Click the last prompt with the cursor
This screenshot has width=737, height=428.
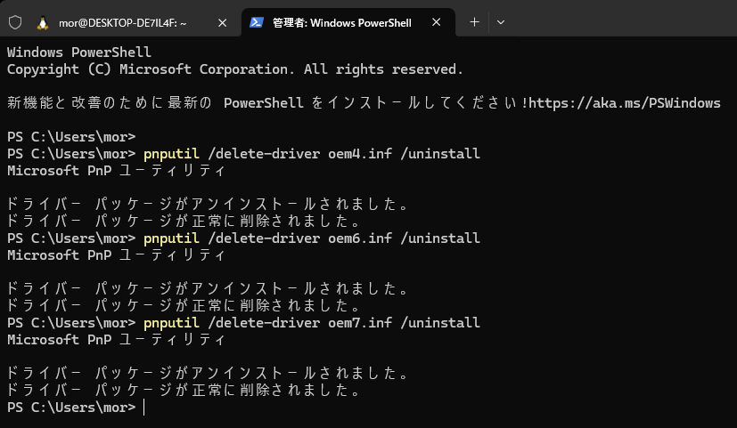[x=76, y=407]
